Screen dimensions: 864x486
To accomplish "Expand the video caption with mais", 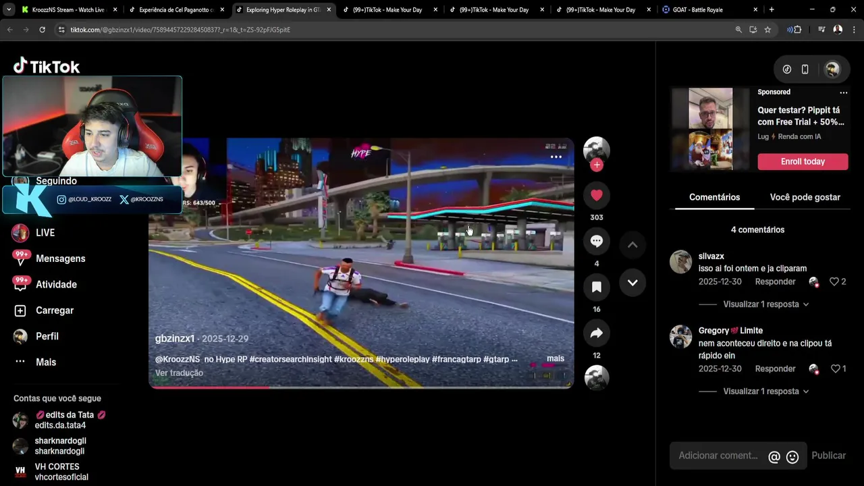I will 556,358.
